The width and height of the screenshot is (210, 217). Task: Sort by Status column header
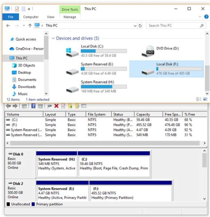[x=123, y=114]
